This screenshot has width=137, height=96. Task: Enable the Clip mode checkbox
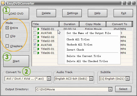[x=7, y=36]
